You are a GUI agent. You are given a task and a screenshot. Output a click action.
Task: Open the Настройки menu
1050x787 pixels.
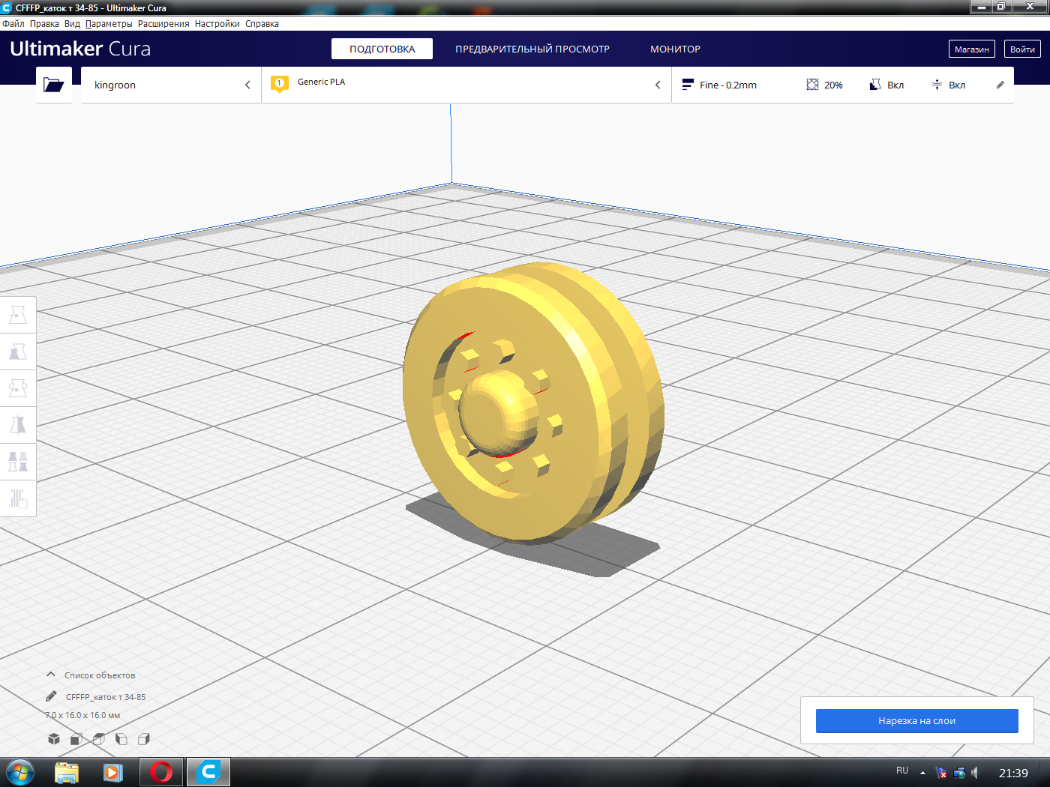tap(217, 24)
